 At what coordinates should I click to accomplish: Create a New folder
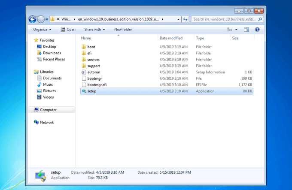(123, 29)
